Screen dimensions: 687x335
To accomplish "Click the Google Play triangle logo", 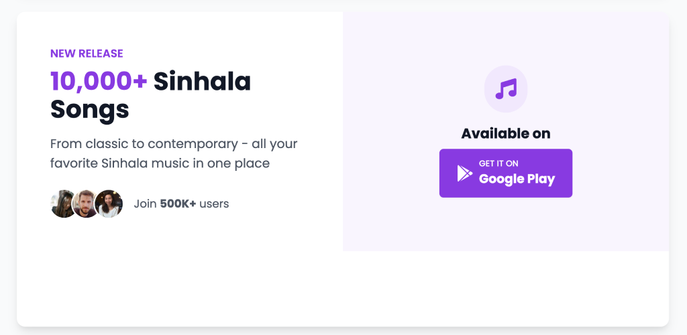I will point(464,173).
